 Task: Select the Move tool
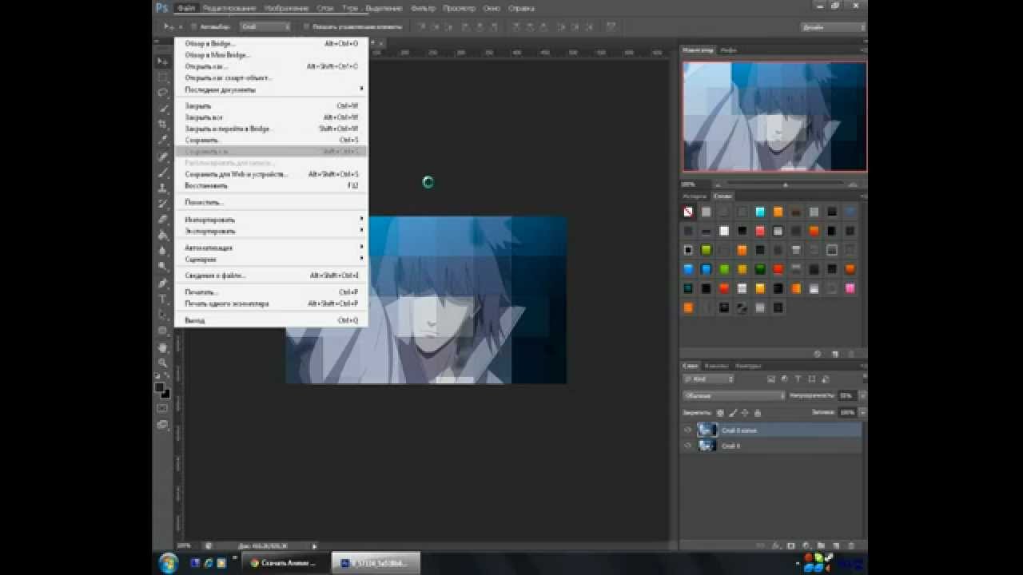pos(163,61)
